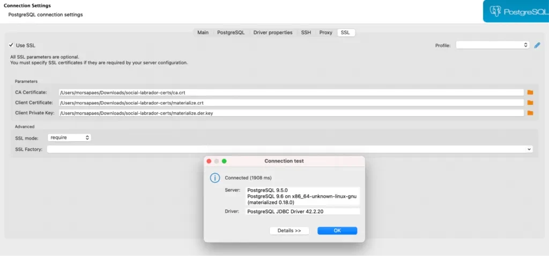Screen dimensions: 549x256
Task: Click the Connected (1908 ms) message
Action: 248,178
